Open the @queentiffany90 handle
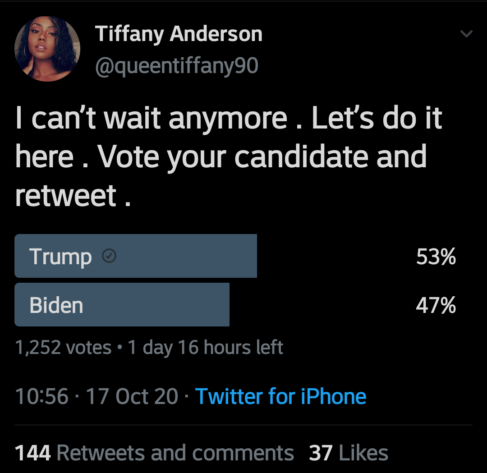The height and width of the screenshot is (473, 487). tap(176, 66)
